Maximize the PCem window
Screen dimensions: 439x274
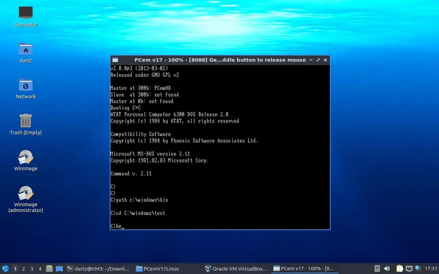click(318, 60)
